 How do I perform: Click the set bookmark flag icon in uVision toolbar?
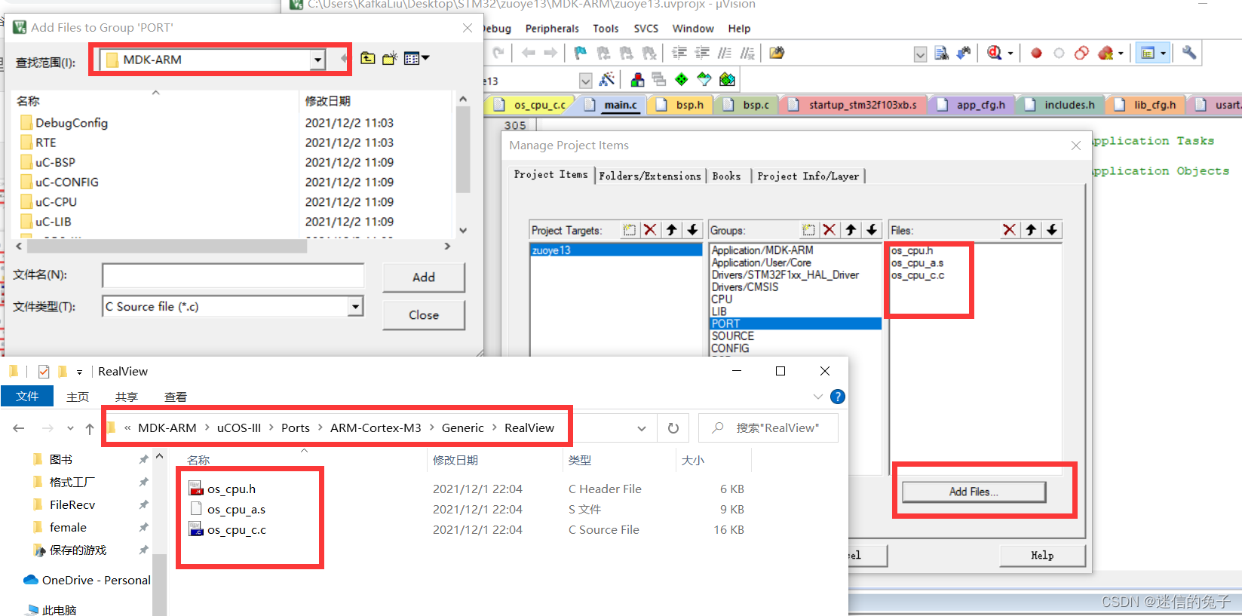coord(580,53)
